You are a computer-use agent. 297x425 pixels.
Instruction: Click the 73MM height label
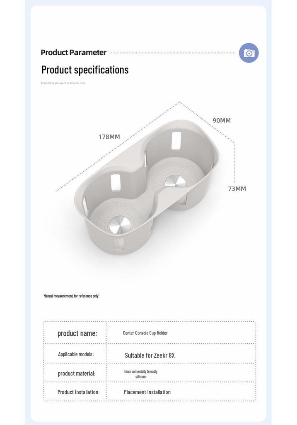(237, 189)
